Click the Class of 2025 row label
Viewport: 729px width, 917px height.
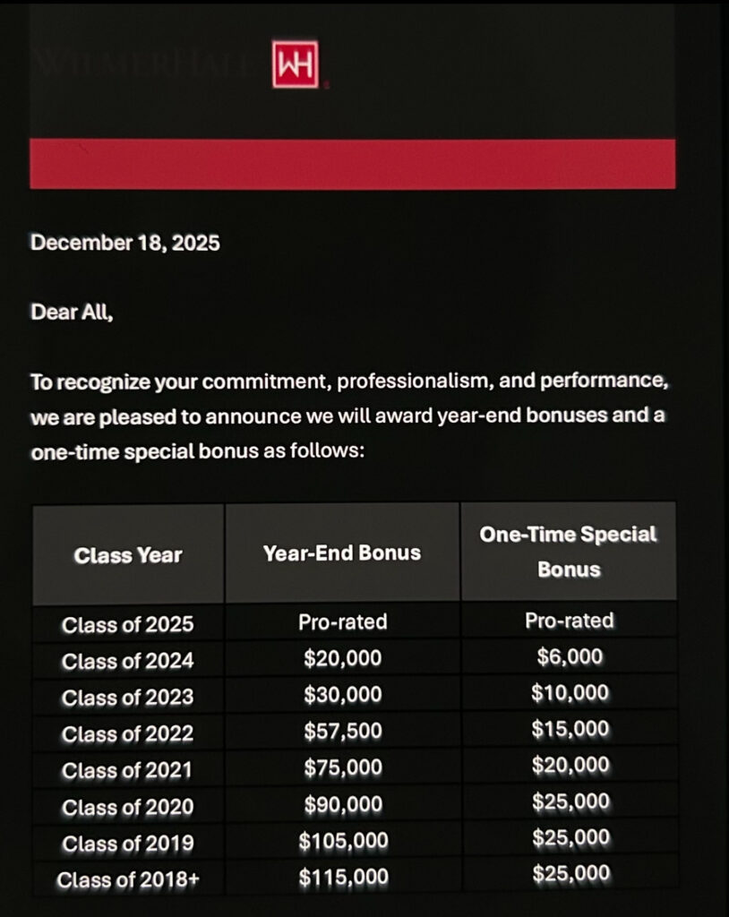tap(128, 625)
